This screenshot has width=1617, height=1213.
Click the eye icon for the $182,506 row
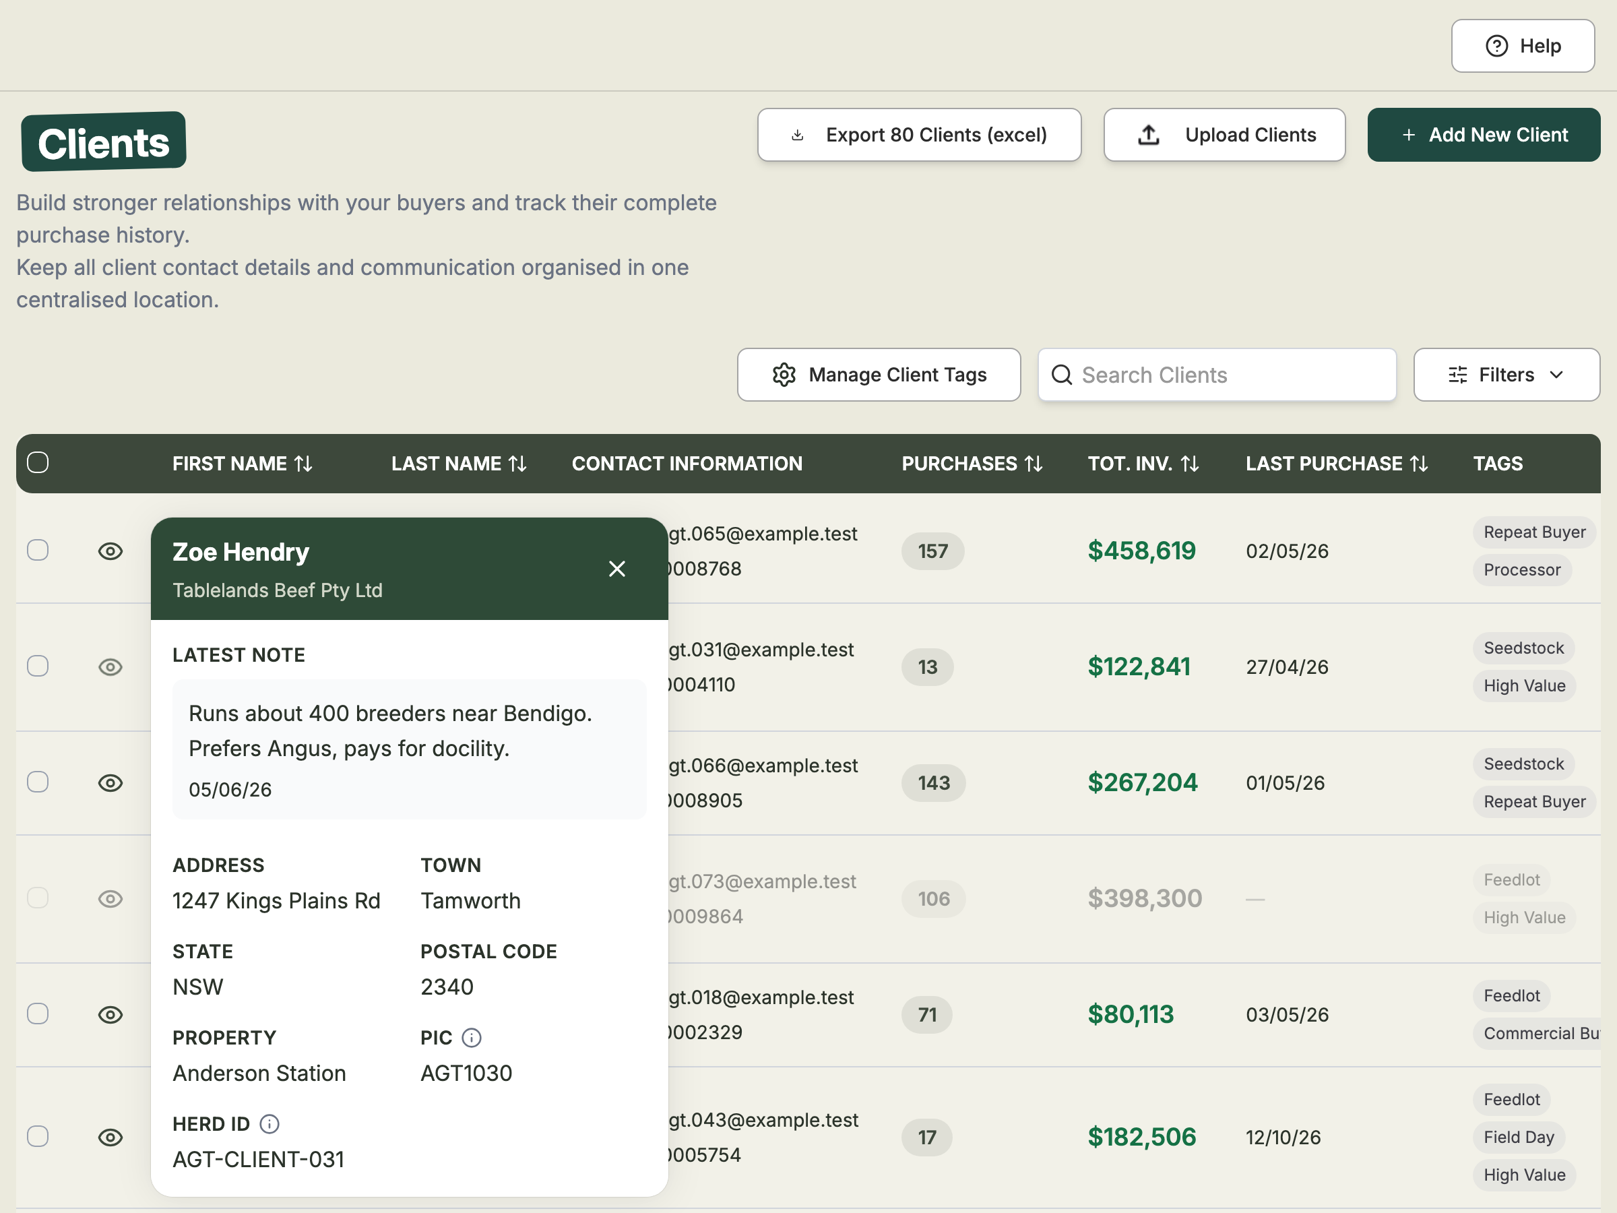coord(110,1138)
